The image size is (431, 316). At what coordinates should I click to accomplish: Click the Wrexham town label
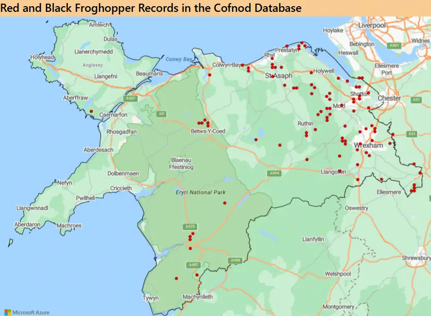[369, 146]
